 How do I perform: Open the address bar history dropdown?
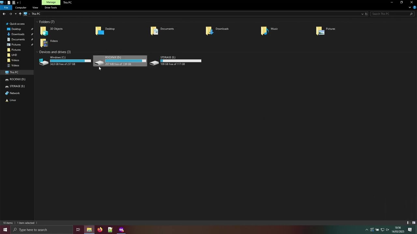[362, 14]
